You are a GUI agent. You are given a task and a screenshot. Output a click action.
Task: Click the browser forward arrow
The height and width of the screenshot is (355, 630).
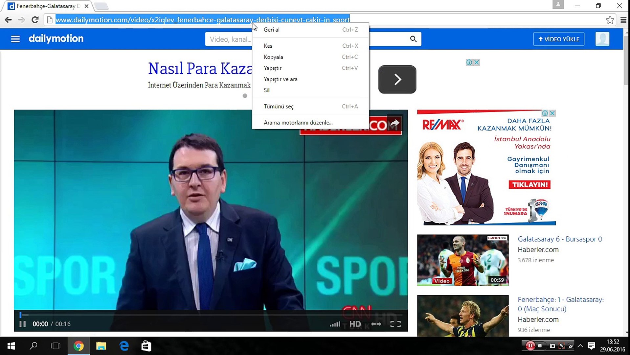[x=22, y=20]
